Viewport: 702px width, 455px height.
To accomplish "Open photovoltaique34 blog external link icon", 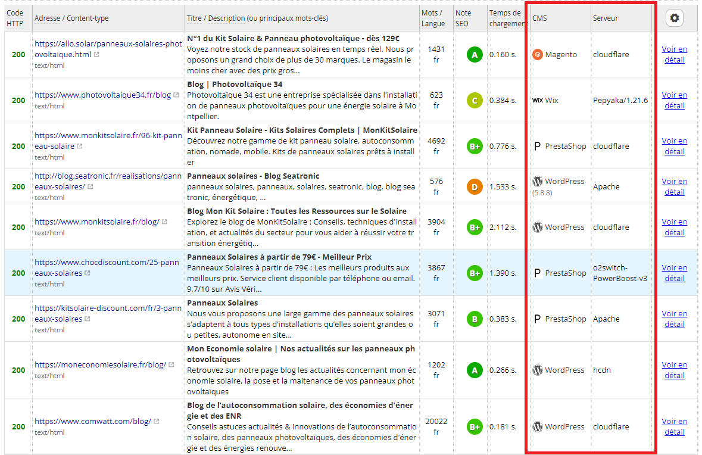I will click(176, 95).
